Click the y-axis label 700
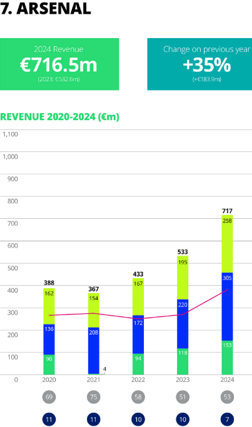252x427 pixels. (x=13, y=224)
